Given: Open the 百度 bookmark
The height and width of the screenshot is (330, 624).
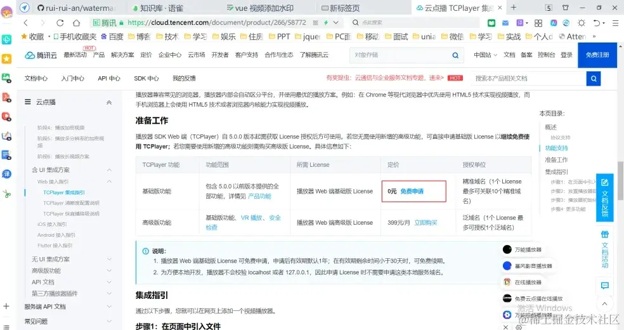Looking at the screenshot, I should click(x=112, y=37).
